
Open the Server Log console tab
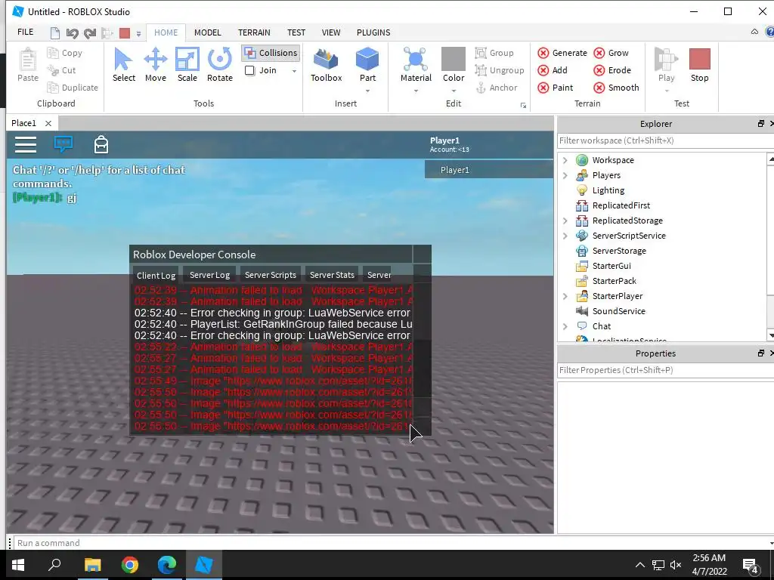coord(209,275)
